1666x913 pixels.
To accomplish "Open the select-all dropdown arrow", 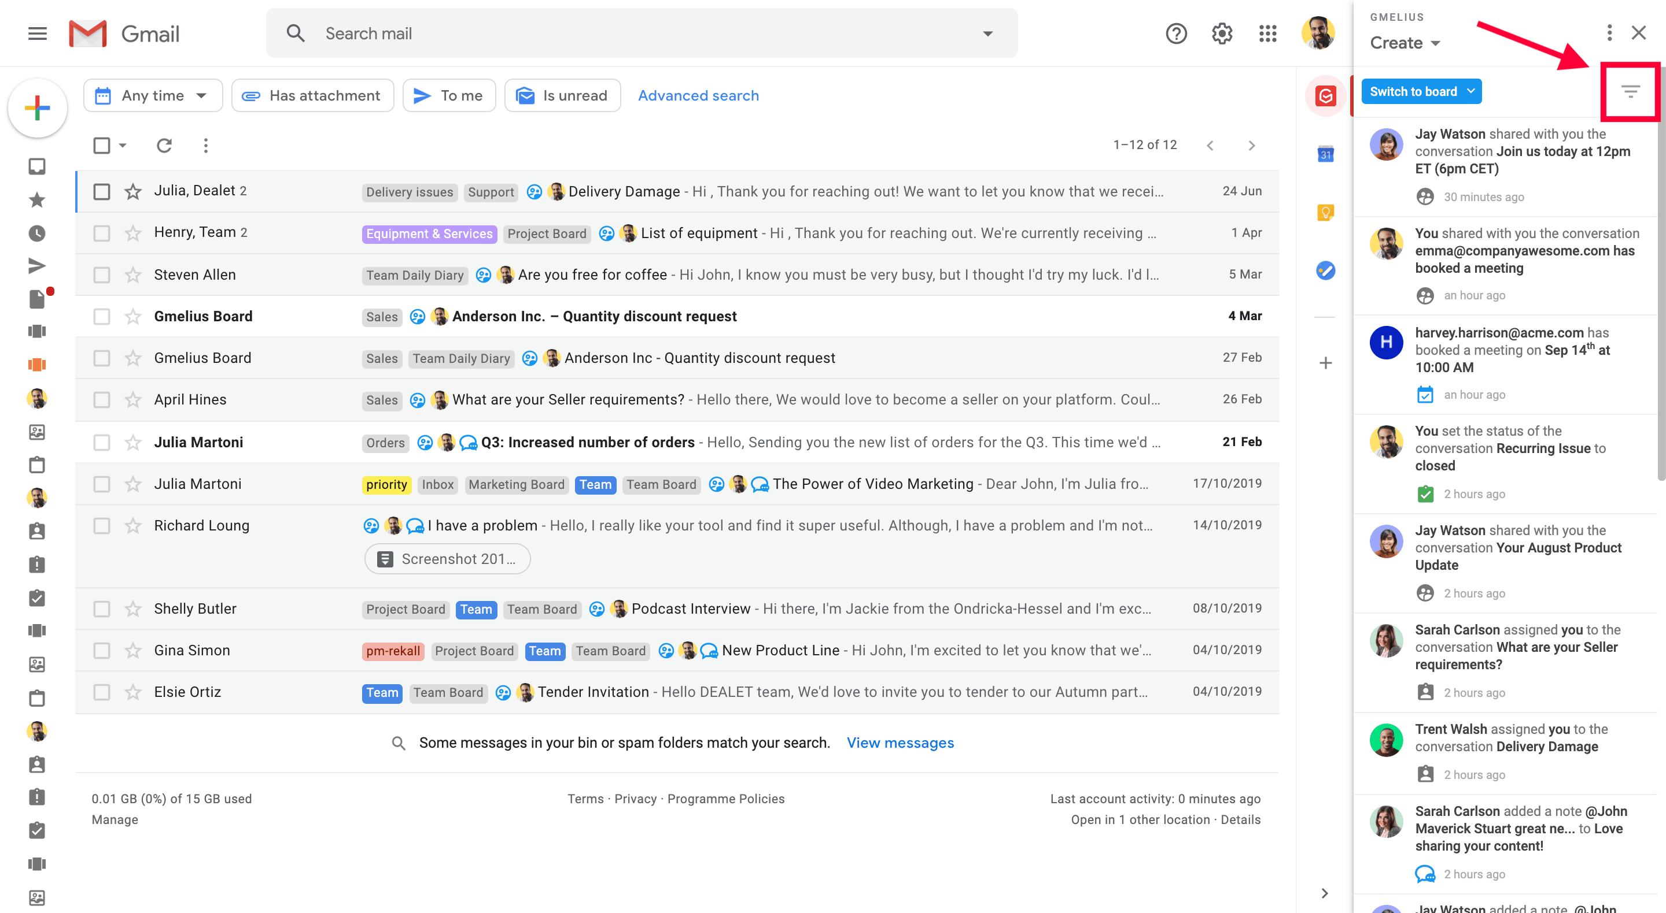I will (x=123, y=146).
